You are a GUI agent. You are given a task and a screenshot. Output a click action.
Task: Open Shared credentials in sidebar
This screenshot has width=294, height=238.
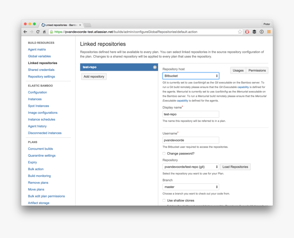coord(41,70)
